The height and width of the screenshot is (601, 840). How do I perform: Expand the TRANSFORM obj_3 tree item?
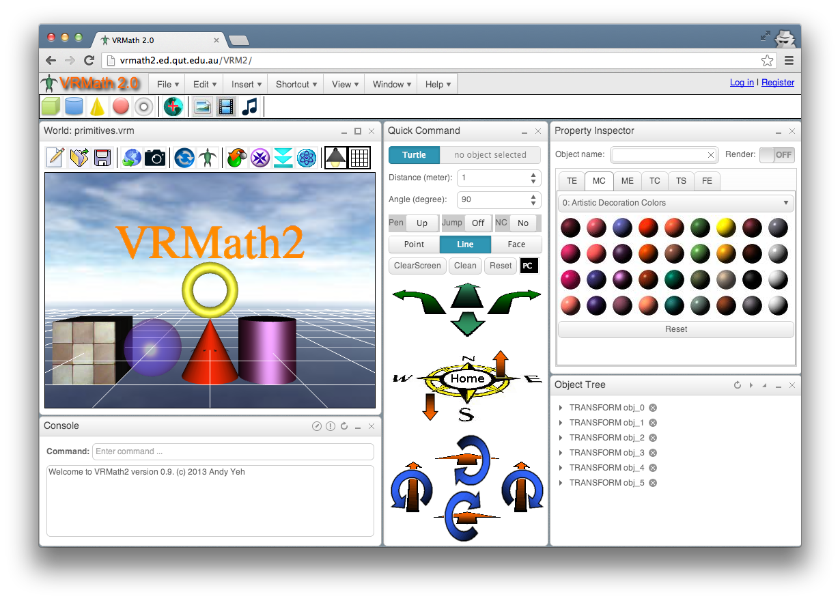coord(561,452)
